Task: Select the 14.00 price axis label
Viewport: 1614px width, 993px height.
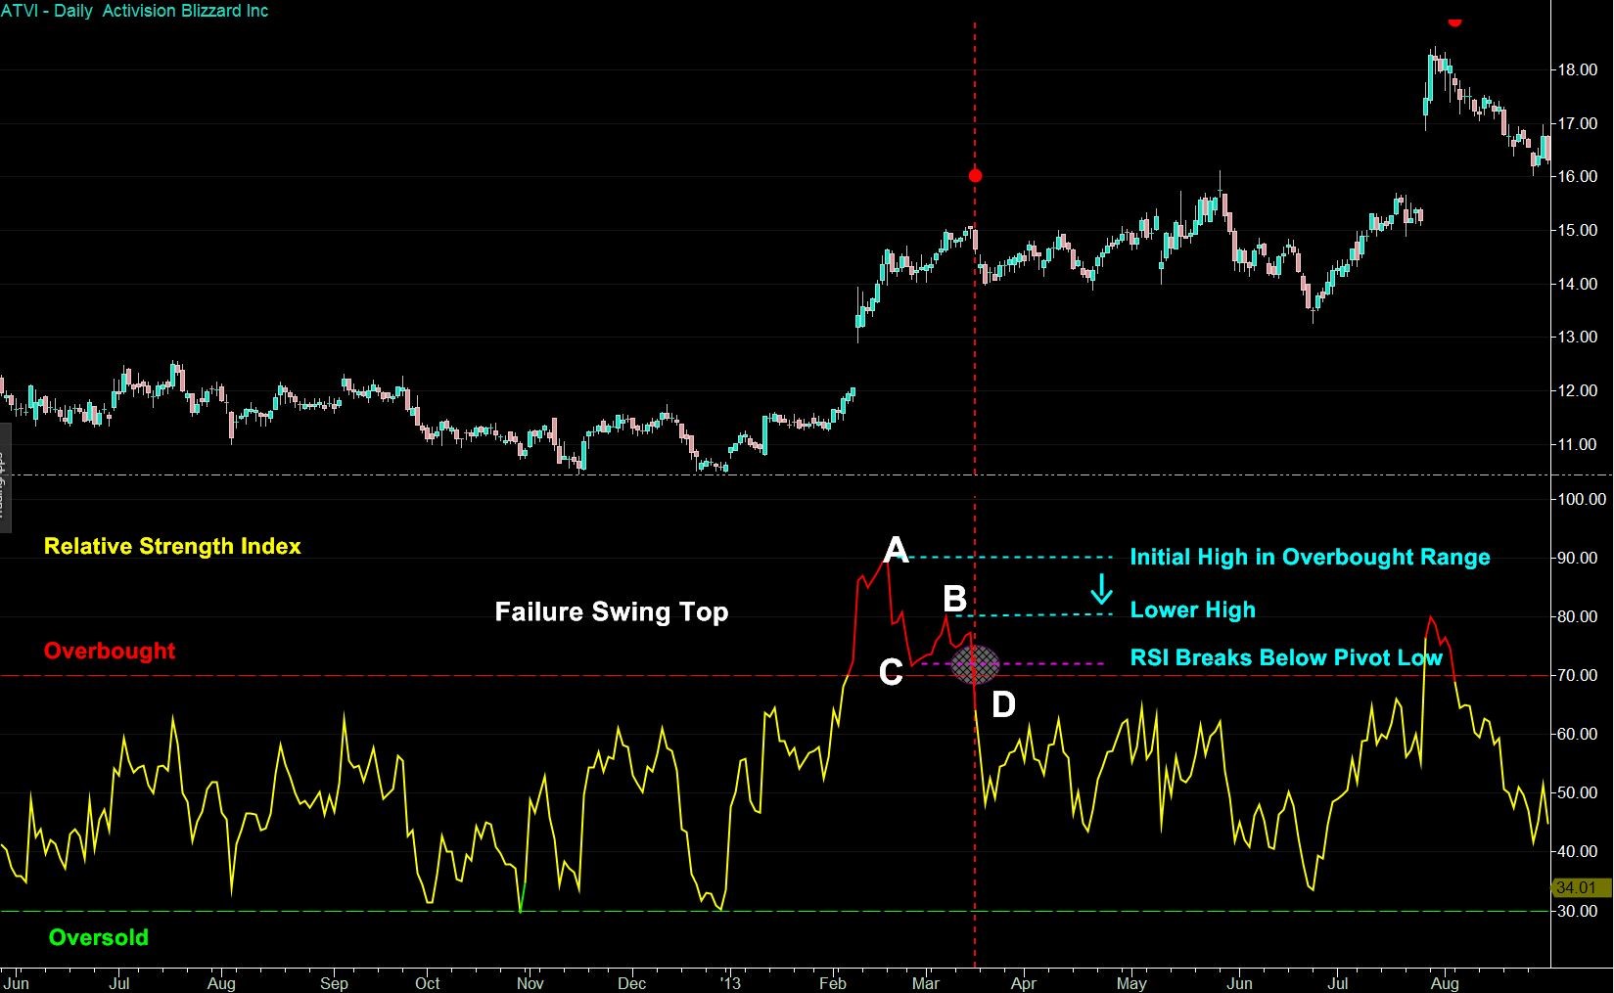Action: pos(1578,285)
